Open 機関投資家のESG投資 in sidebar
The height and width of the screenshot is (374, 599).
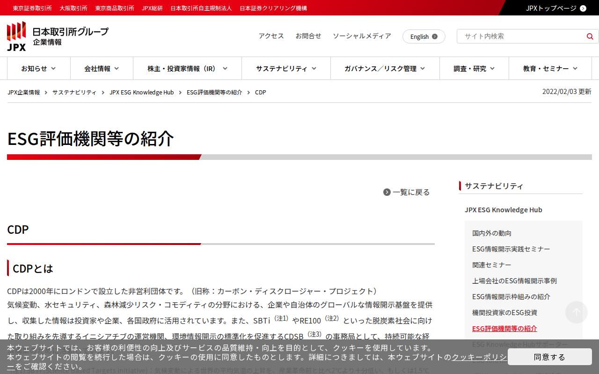click(x=504, y=312)
